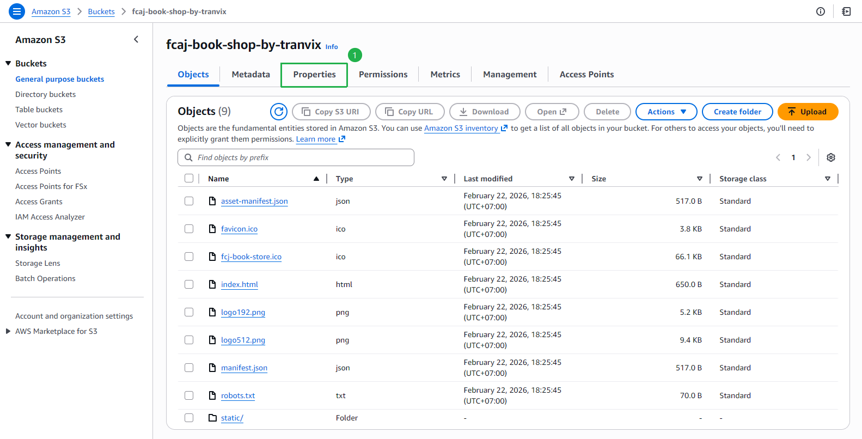Open the static/ folder link

click(232, 418)
